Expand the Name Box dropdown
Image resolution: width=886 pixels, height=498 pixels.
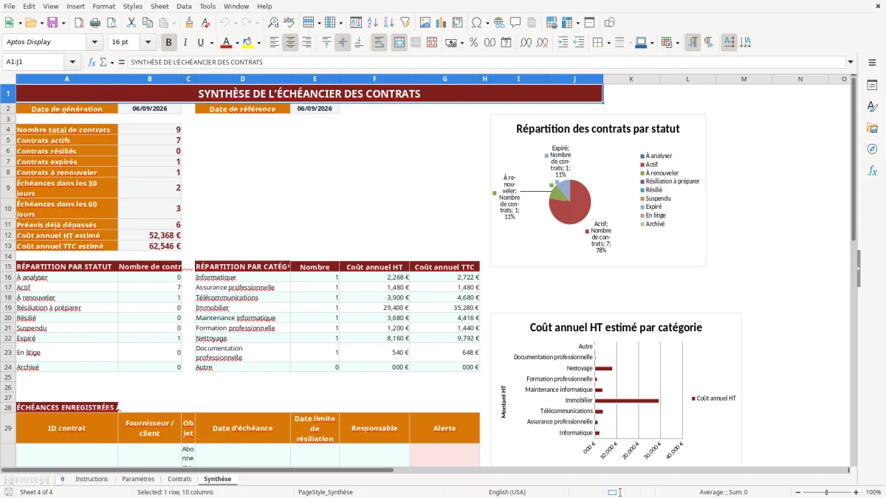(x=72, y=63)
